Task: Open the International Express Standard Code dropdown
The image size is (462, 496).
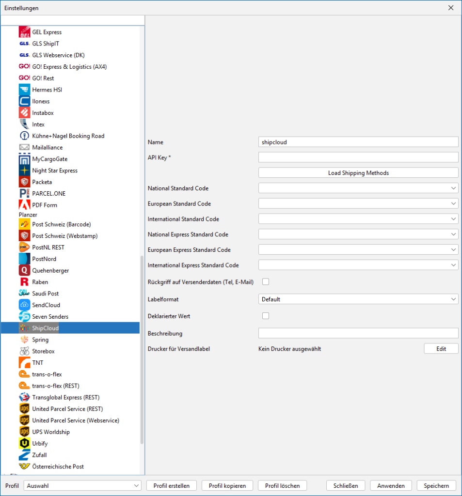Action: 358,265
